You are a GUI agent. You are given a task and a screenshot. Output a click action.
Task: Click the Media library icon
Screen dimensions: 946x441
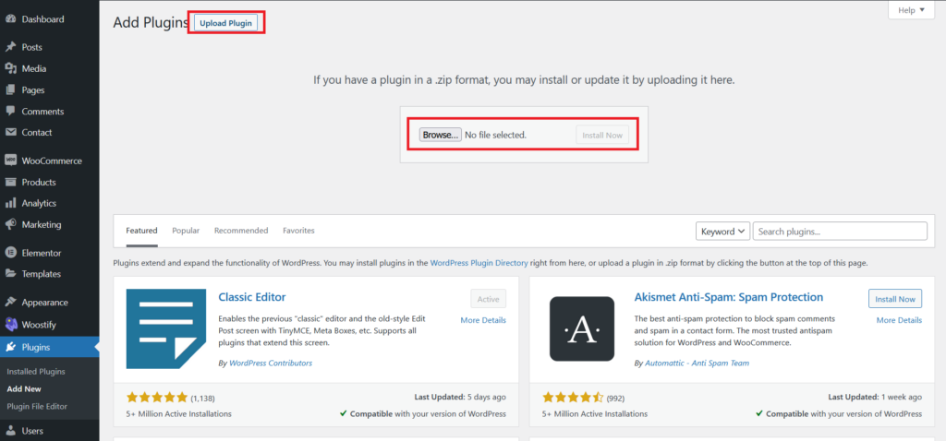coord(10,68)
